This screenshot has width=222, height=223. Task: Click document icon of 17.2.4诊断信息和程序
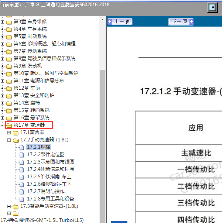pyautogui.click(x=22, y=170)
